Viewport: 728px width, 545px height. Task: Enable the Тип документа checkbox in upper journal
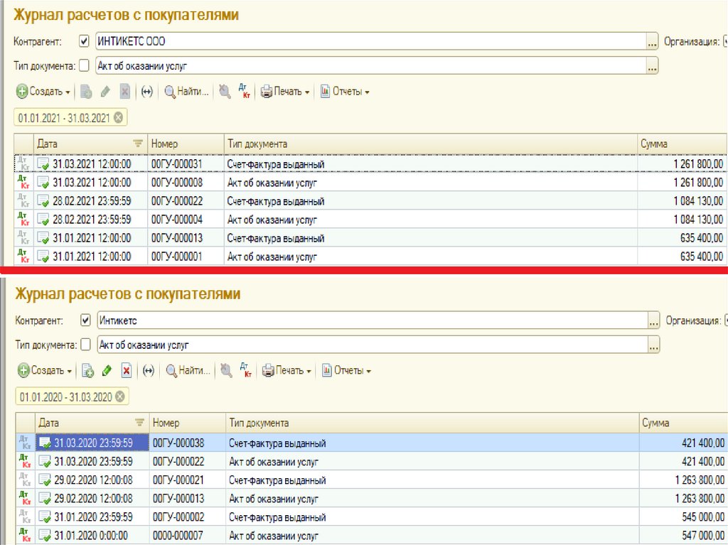(85, 66)
